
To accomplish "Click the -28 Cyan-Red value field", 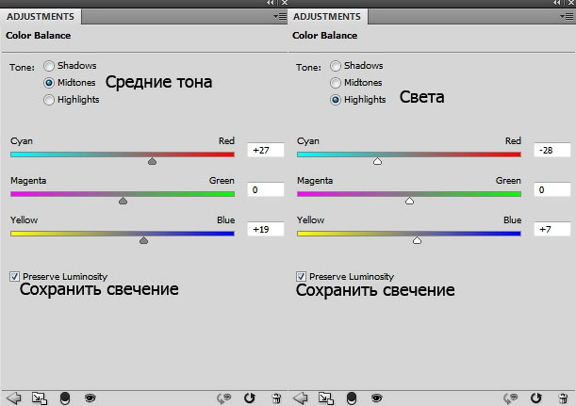I will click(552, 150).
